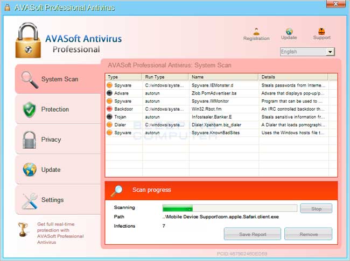Image resolution: width=350 pixels, height=261 pixels.
Task: Sort by the Details column header
Action: [293, 77]
